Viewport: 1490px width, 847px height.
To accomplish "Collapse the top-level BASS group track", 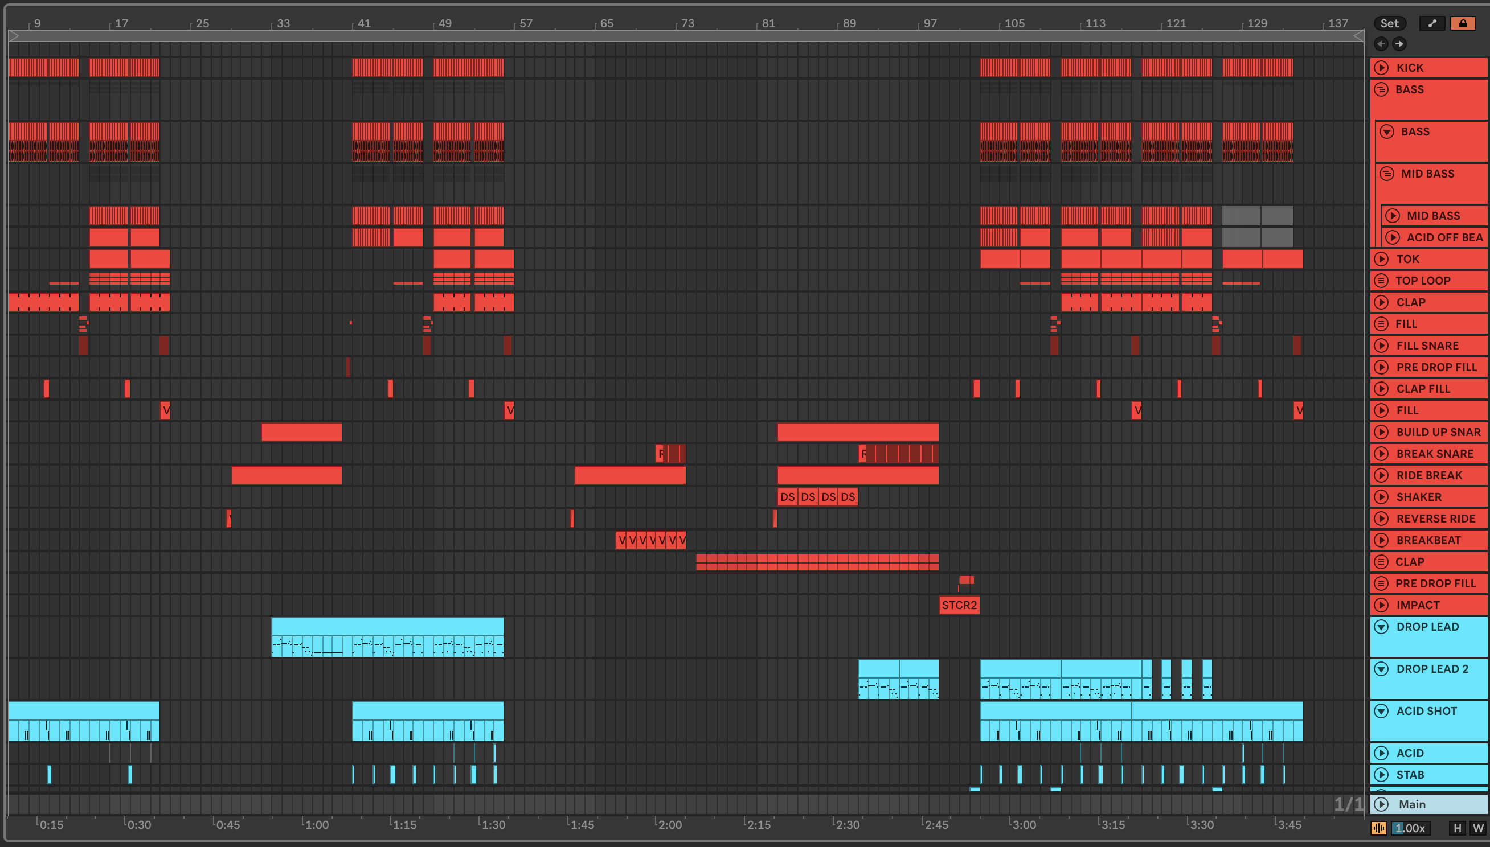I will coord(1381,89).
